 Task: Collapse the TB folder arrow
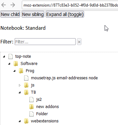click(20, 92)
